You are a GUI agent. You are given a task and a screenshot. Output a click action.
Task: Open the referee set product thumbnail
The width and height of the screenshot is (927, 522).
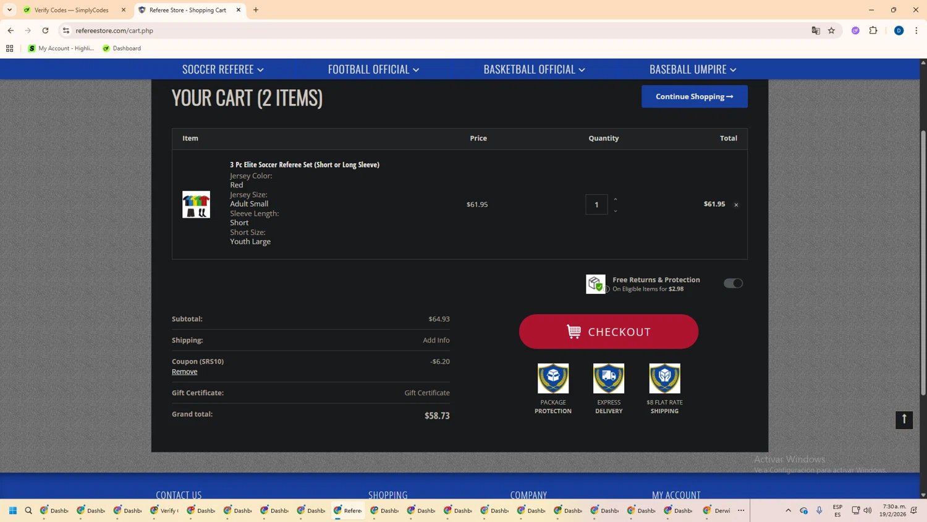[x=196, y=205]
